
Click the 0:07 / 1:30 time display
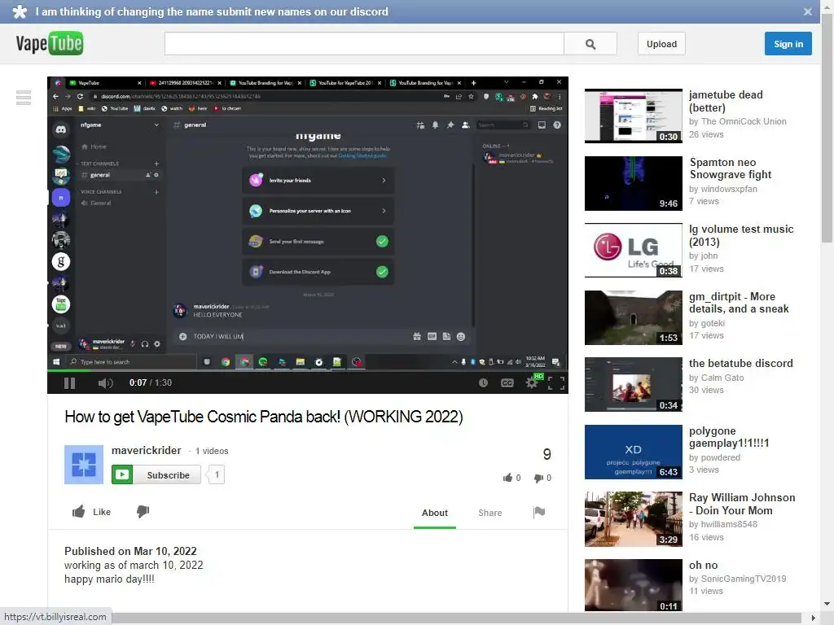click(x=151, y=382)
